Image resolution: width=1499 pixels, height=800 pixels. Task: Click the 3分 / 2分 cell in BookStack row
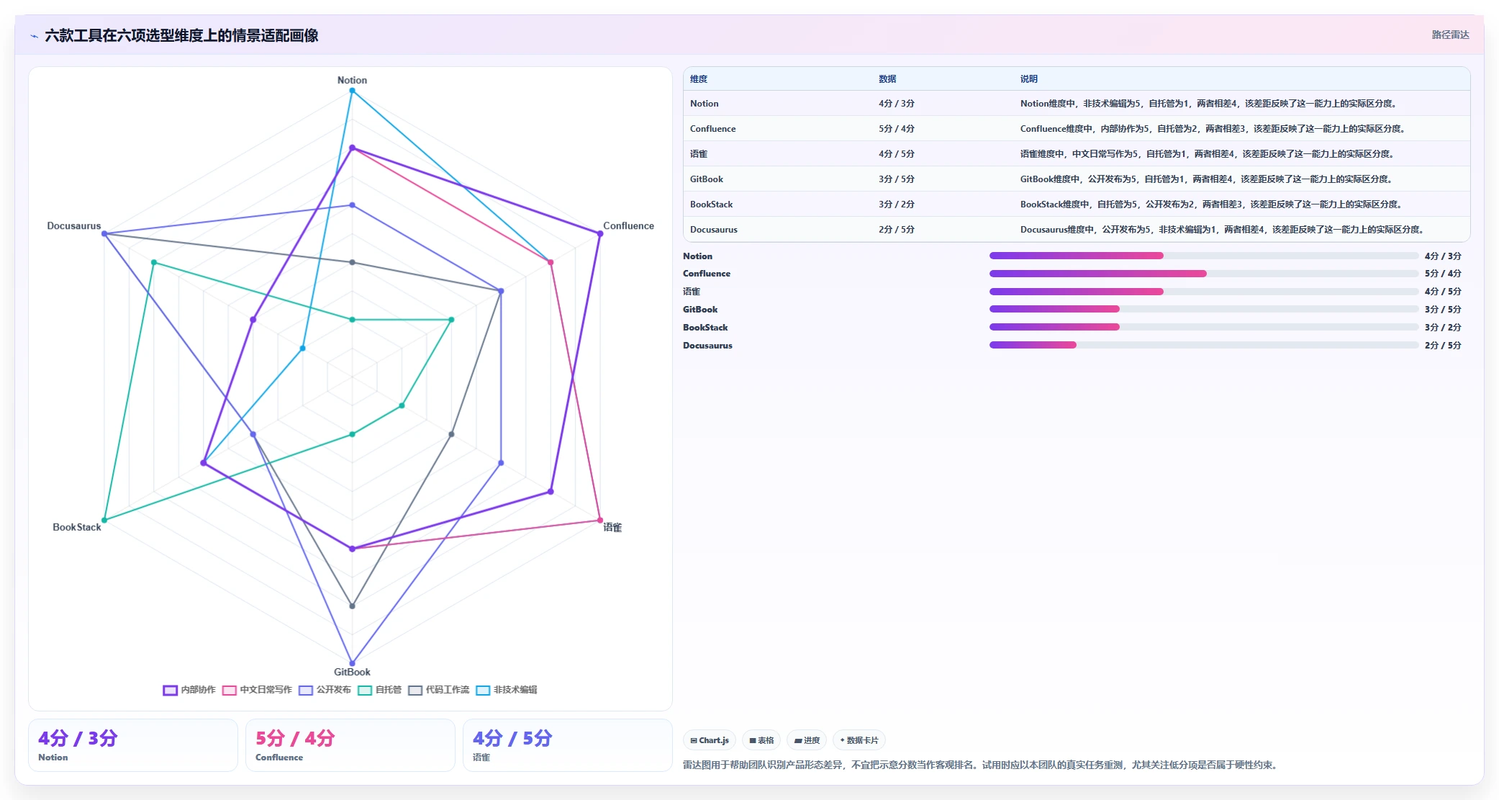(x=897, y=205)
